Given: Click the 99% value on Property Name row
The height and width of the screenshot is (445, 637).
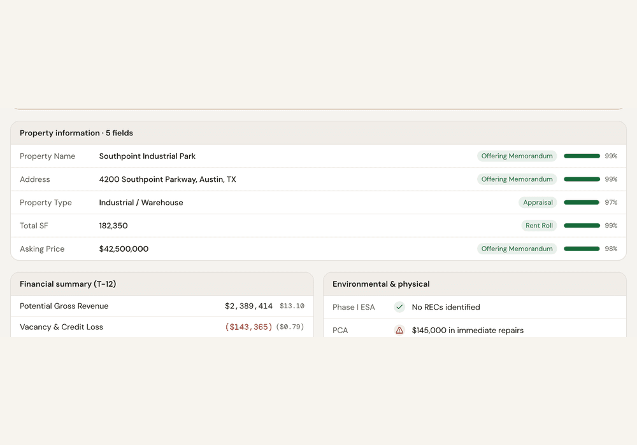Looking at the screenshot, I should 611,156.
